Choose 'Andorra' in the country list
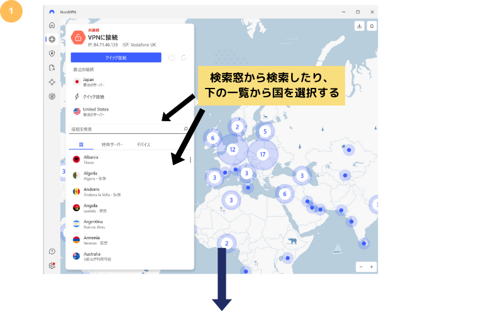The width and height of the screenshot is (503, 314). click(x=91, y=190)
